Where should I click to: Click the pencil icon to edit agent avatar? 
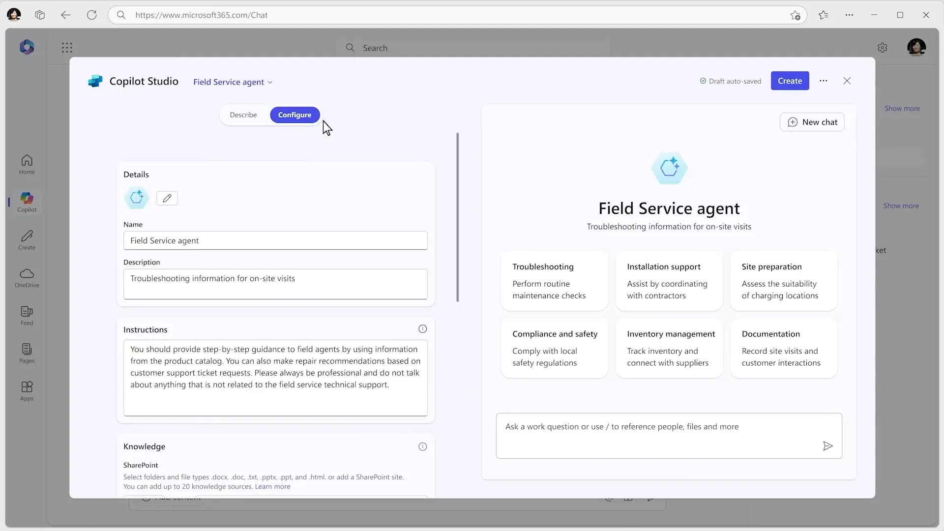click(x=167, y=198)
